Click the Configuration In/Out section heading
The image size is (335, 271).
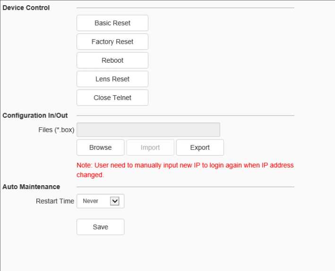coord(35,115)
